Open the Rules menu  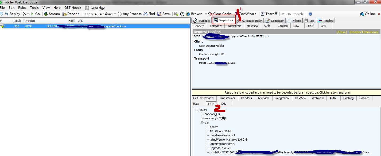point(22,8)
